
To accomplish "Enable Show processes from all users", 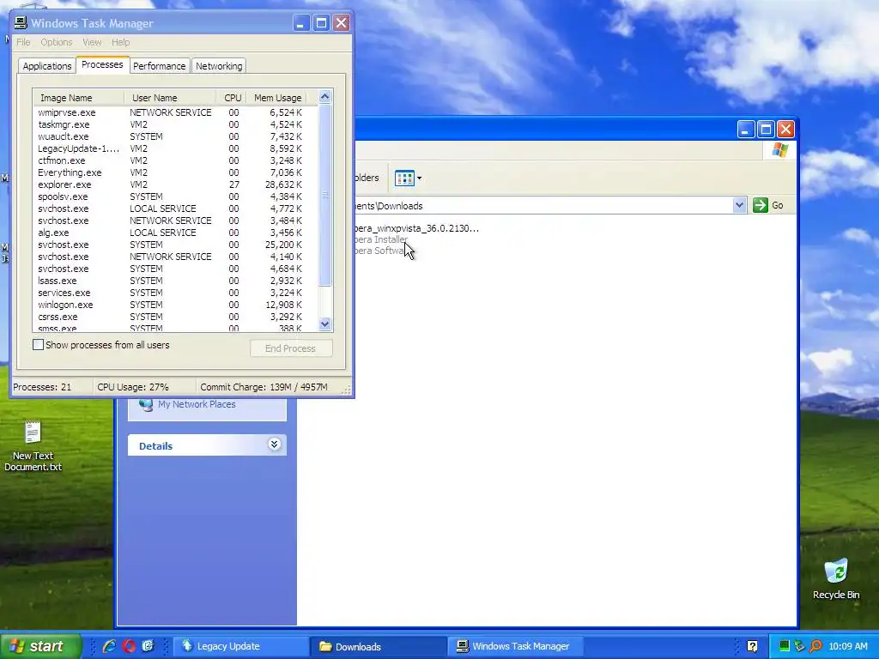I will point(38,345).
